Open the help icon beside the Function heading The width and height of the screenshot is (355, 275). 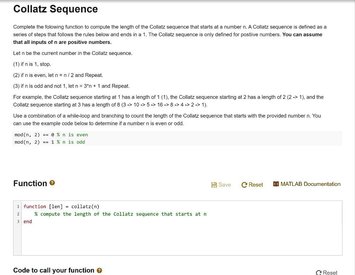(x=52, y=183)
